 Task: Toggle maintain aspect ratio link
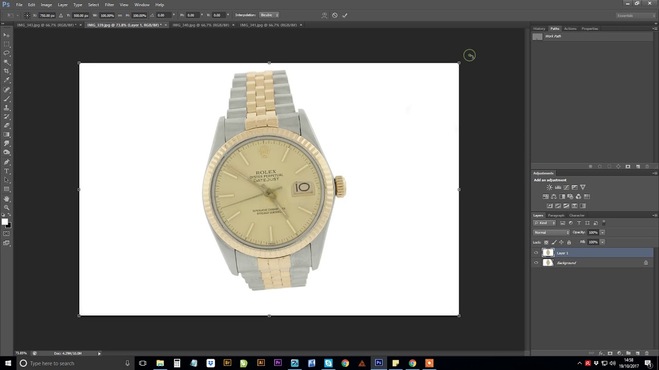click(x=120, y=15)
